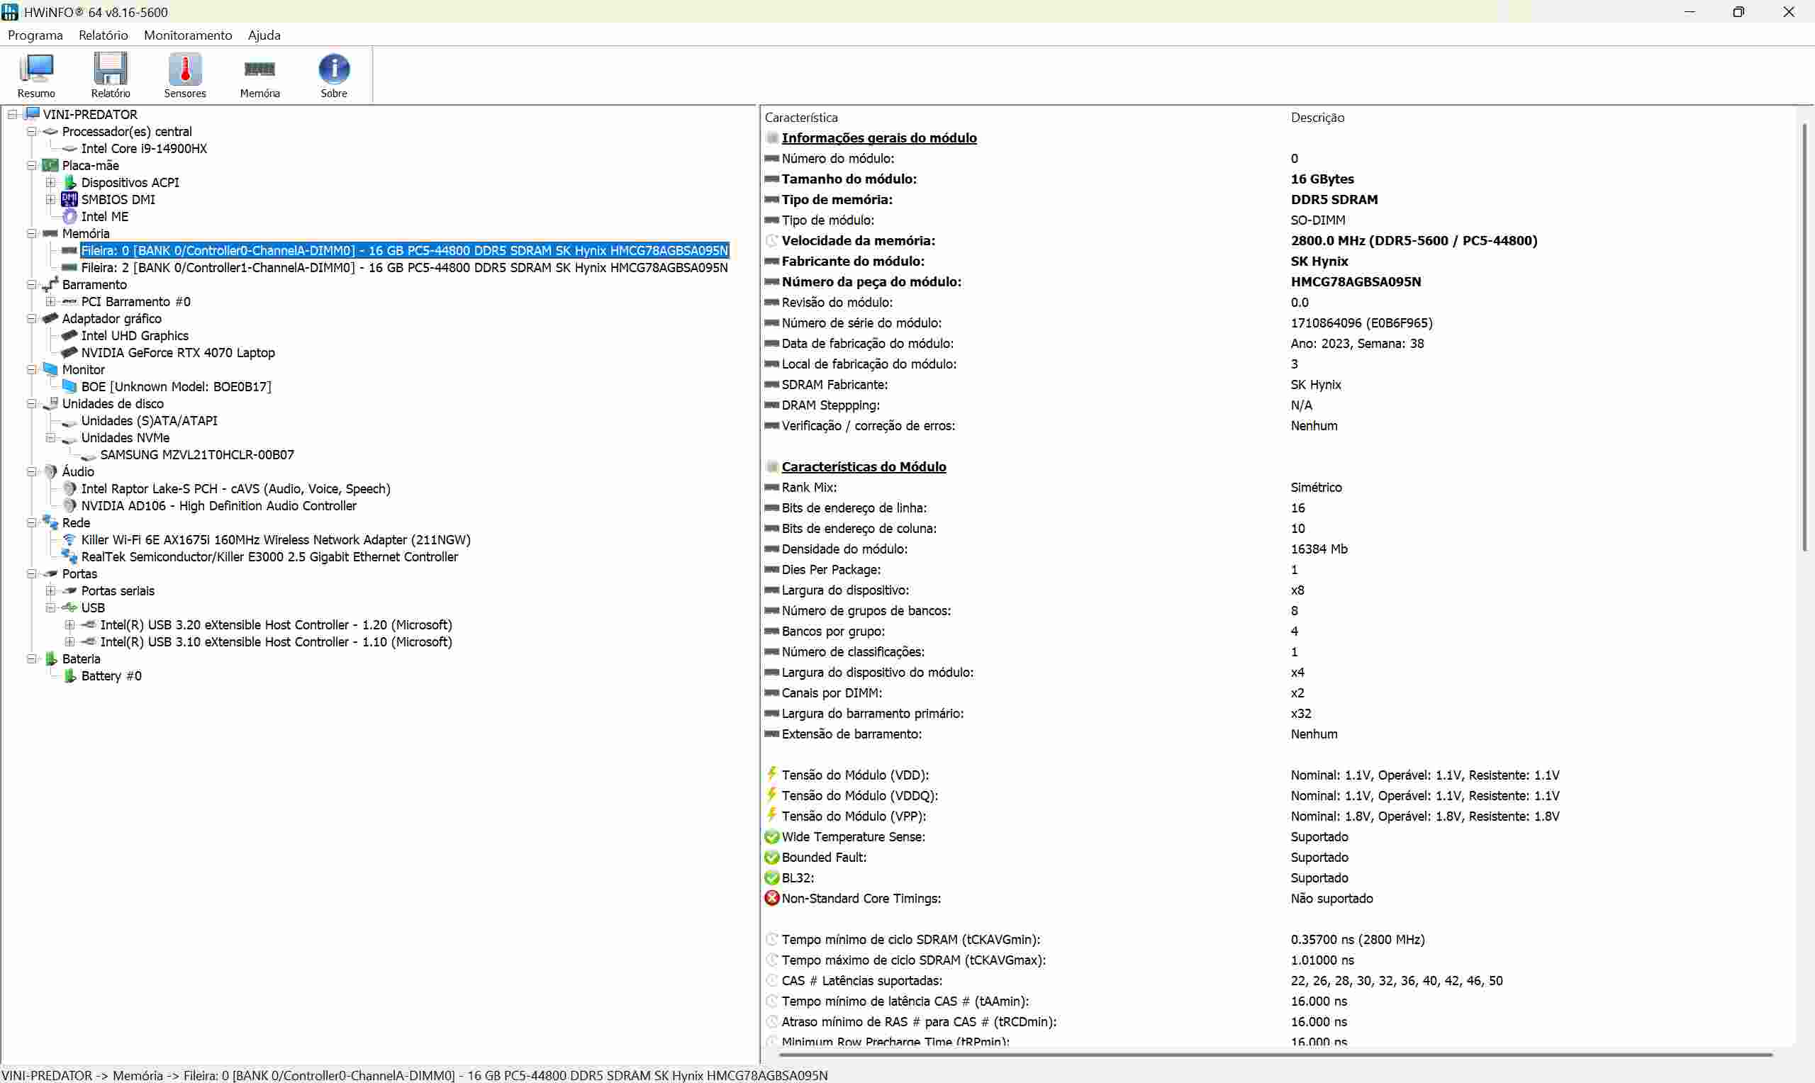Select Intel Core i9-14900HX
Screen dimensions: 1815x1083
144,148
